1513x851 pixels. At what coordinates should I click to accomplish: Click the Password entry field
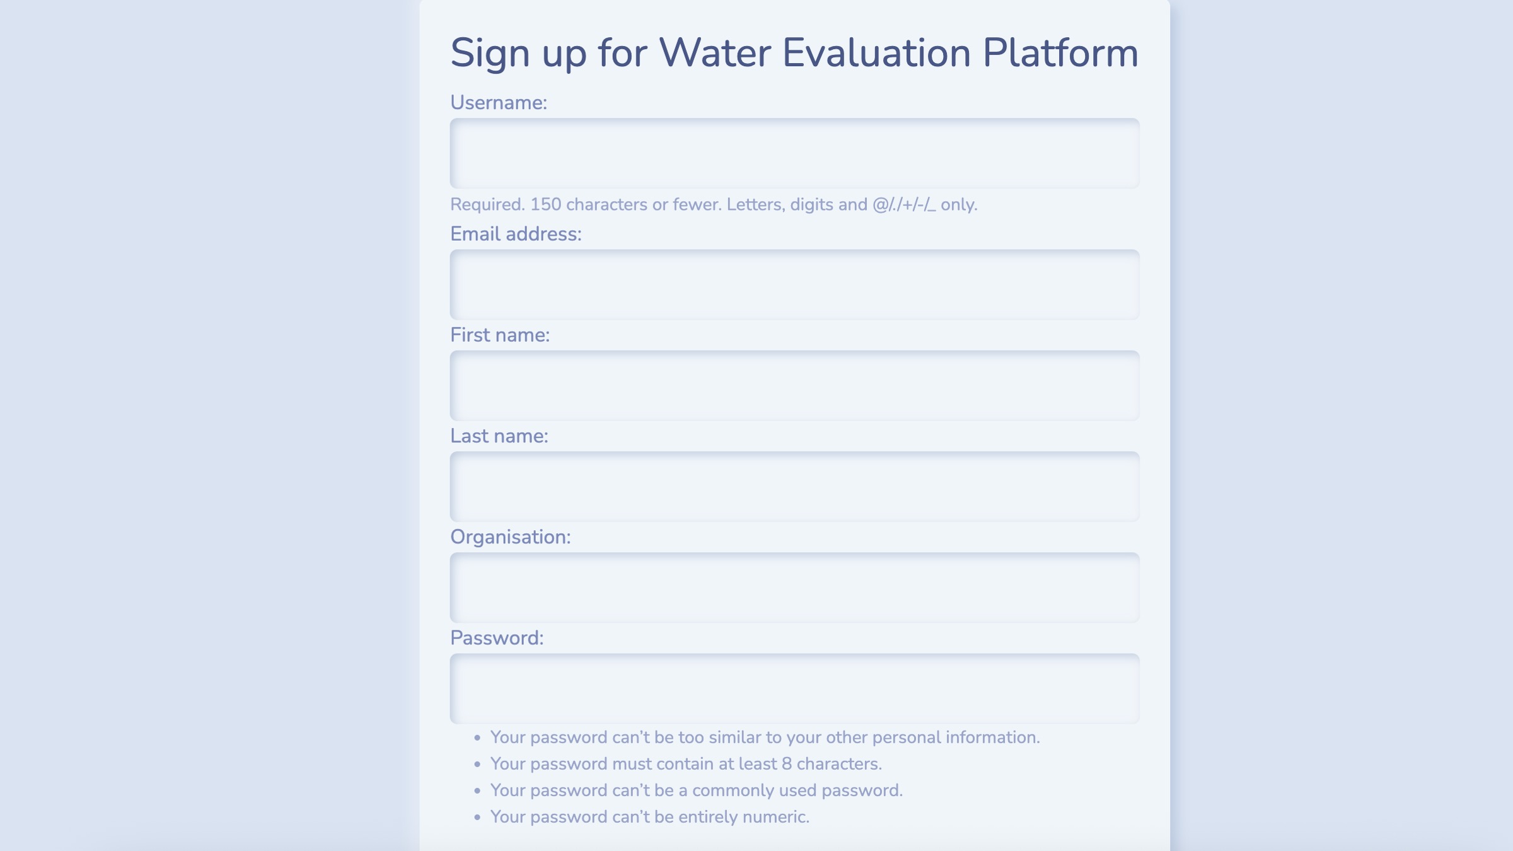[x=794, y=688]
